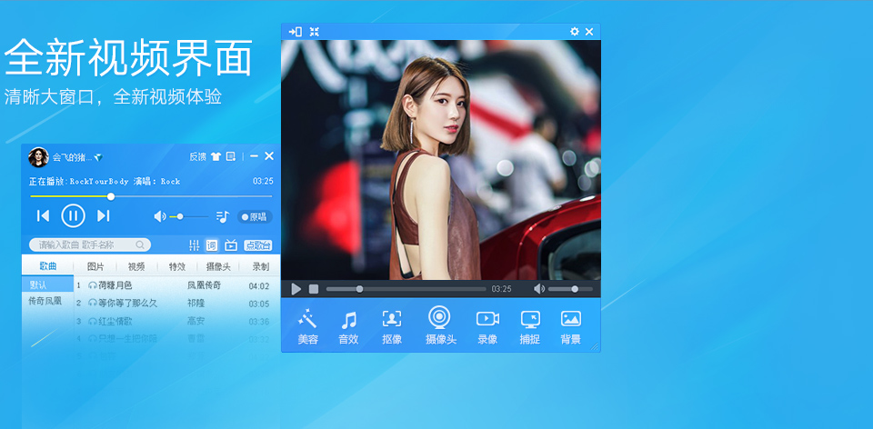Viewport: 873px width, 429px height.
Task: Open the 背景 background picker
Action: 571,326
